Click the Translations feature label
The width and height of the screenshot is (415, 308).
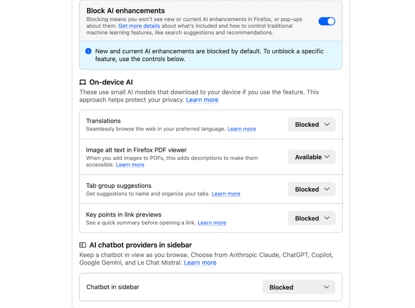point(103,121)
